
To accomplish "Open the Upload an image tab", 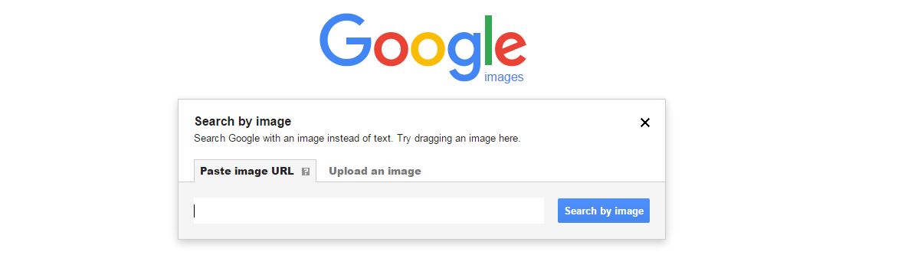I will [x=375, y=171].
